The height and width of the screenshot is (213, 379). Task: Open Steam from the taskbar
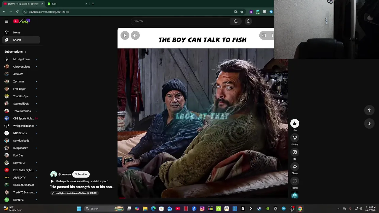point(259,209)
